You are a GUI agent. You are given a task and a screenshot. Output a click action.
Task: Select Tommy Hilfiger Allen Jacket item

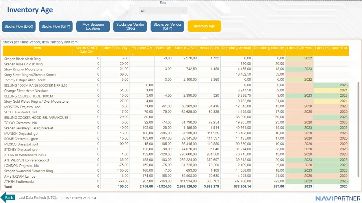click(x=25, y=80)
